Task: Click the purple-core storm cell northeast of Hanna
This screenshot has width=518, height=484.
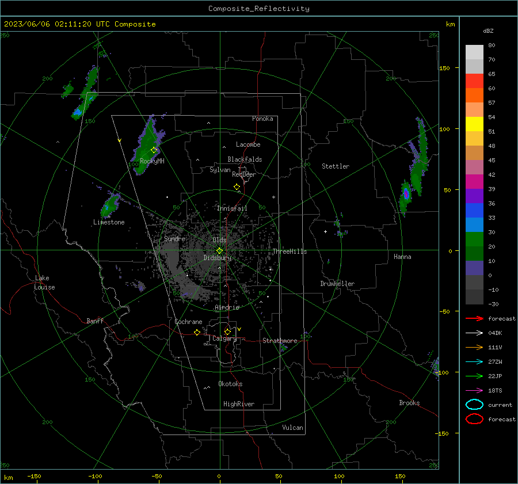Action: 406,194
